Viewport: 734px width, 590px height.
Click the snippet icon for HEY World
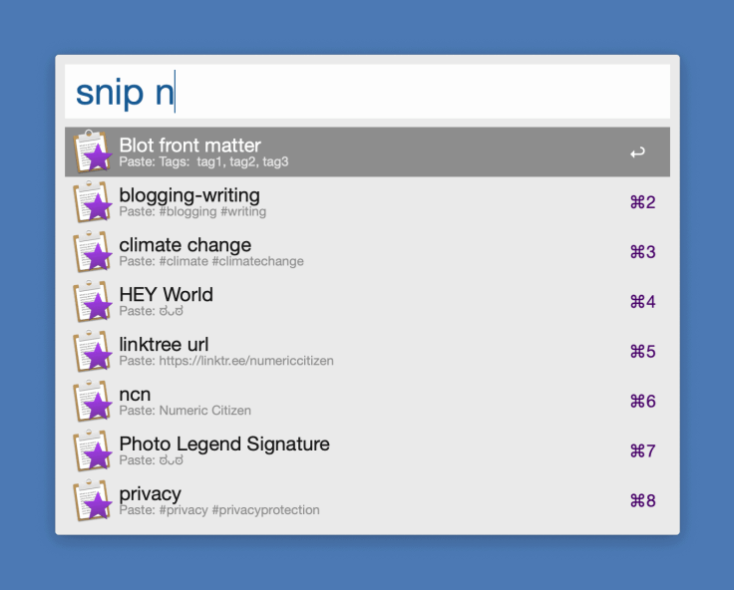tap(93, 301)
